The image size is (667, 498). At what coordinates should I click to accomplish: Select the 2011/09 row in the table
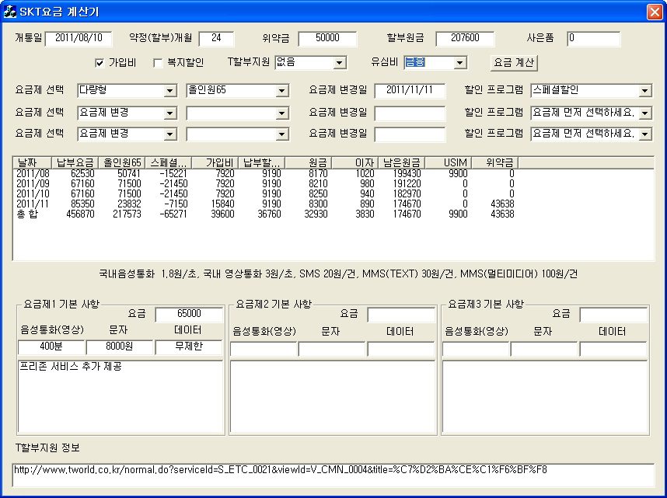265,183
